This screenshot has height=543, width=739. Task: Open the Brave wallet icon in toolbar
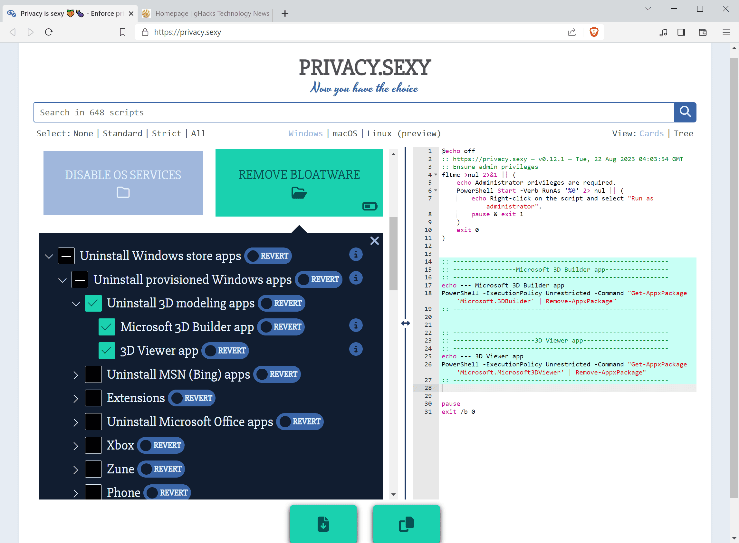pos(703,32)
